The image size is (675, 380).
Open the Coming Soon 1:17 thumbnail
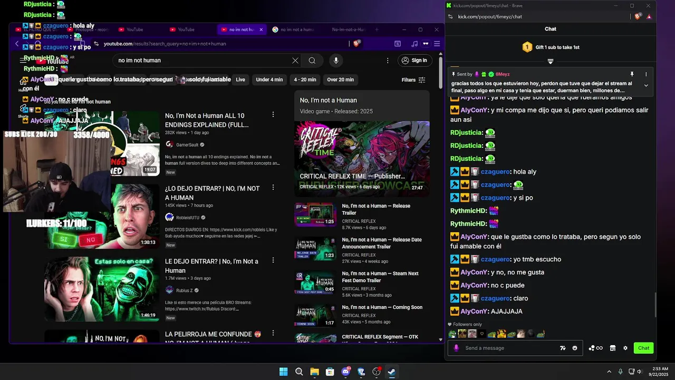(x=315, y=316)
